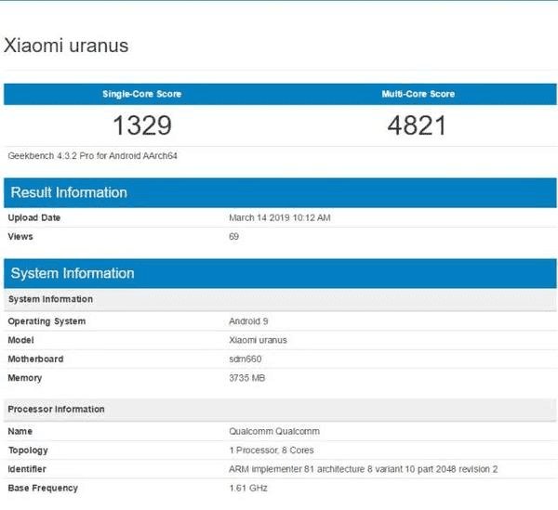Click the Result Information section header
558x510 pixels.
(x=68, y=192)
